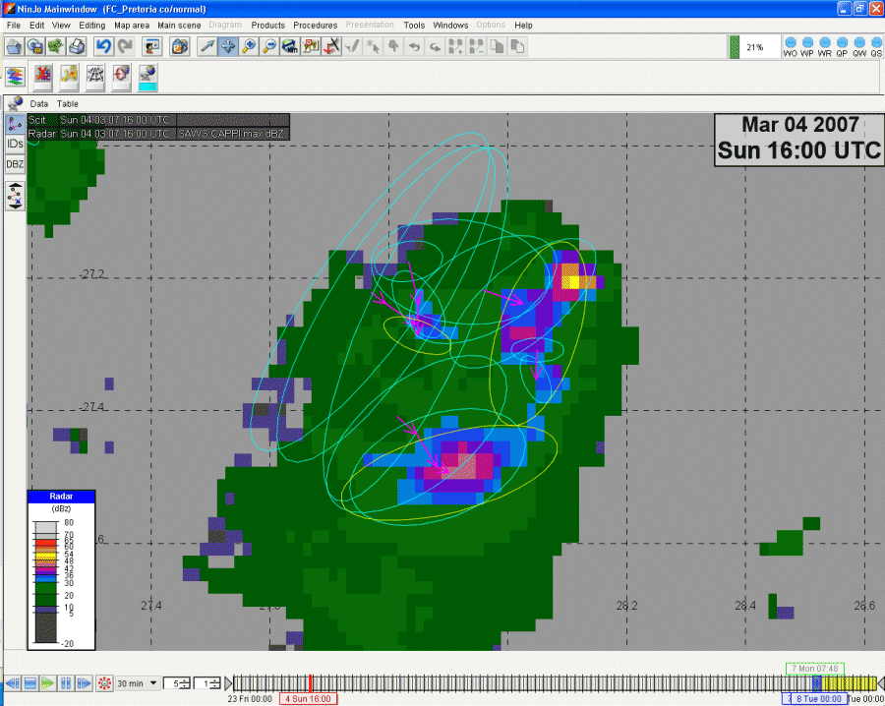
Task: Click the layer package icon
Action: 180,47
